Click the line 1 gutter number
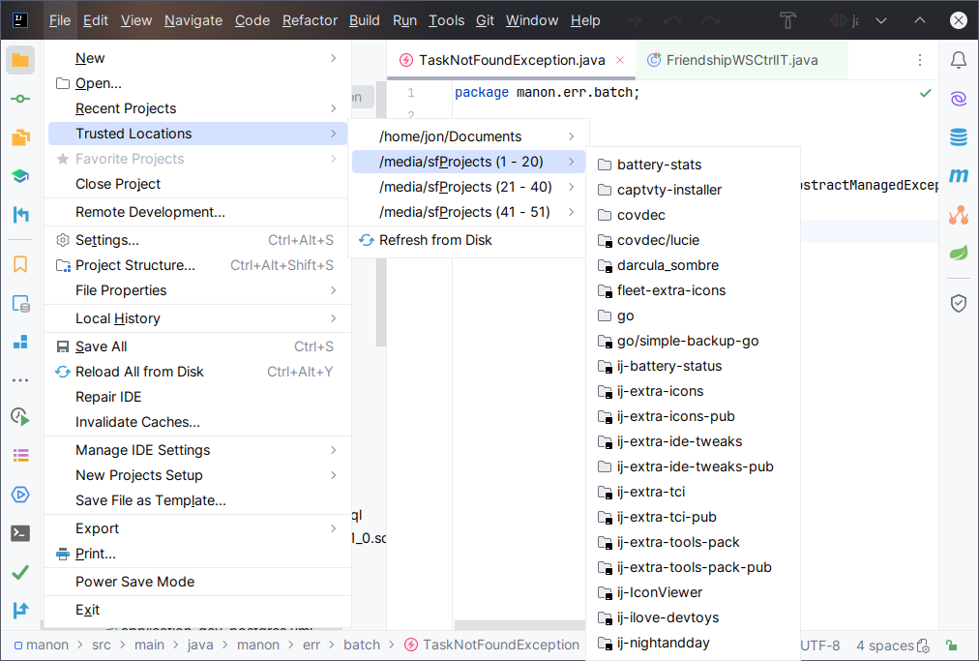Screen dimensions: 979x661 411,93
